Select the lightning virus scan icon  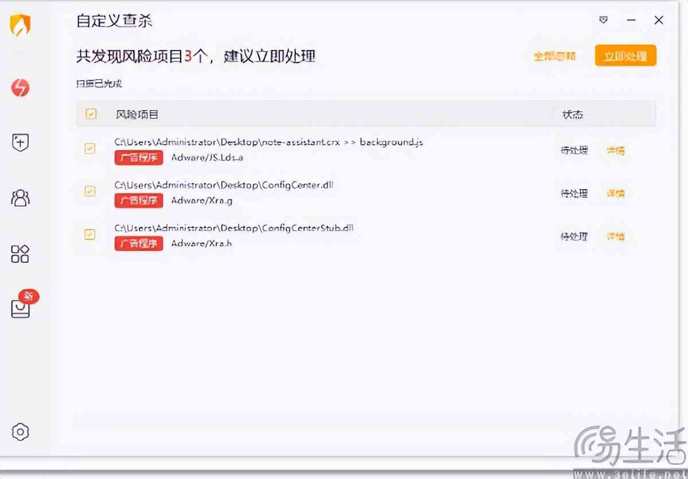pos(21,88)
